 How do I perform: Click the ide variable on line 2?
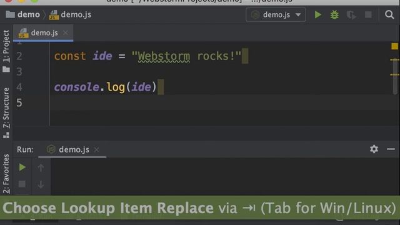click(x=102, y=56)
